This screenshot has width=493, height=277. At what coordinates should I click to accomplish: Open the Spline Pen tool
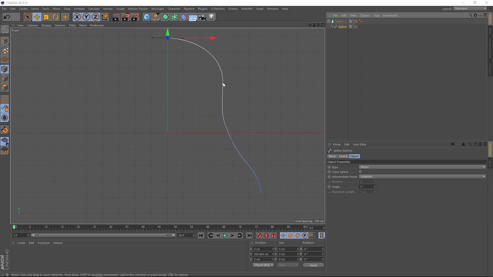156,17
